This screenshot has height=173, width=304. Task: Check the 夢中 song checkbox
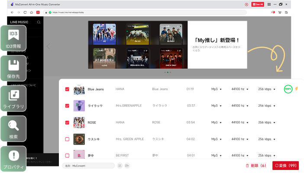(x=67, y=155)
